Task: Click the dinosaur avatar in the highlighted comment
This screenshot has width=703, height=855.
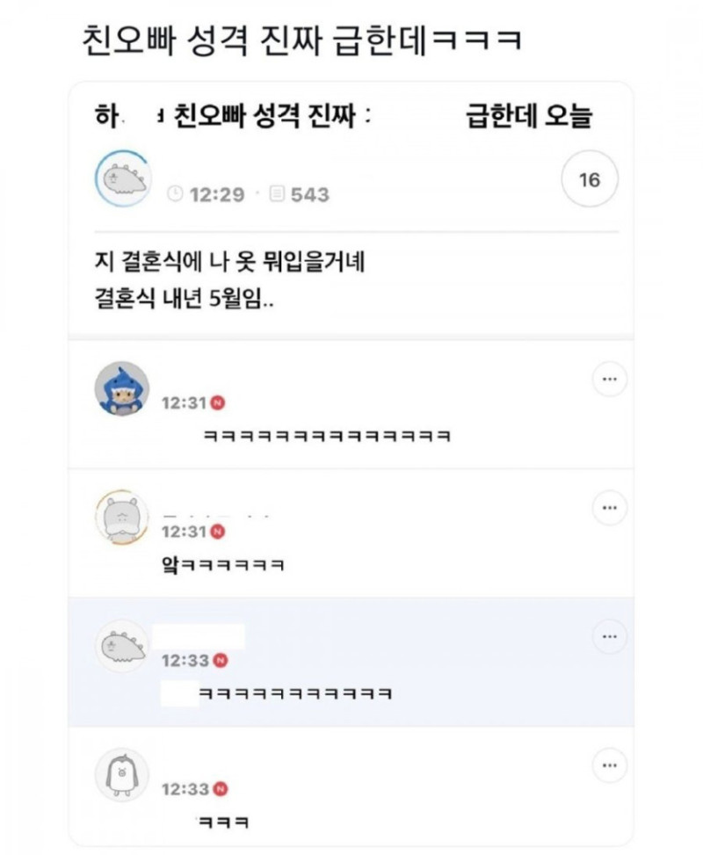Action: pos(122,646)
